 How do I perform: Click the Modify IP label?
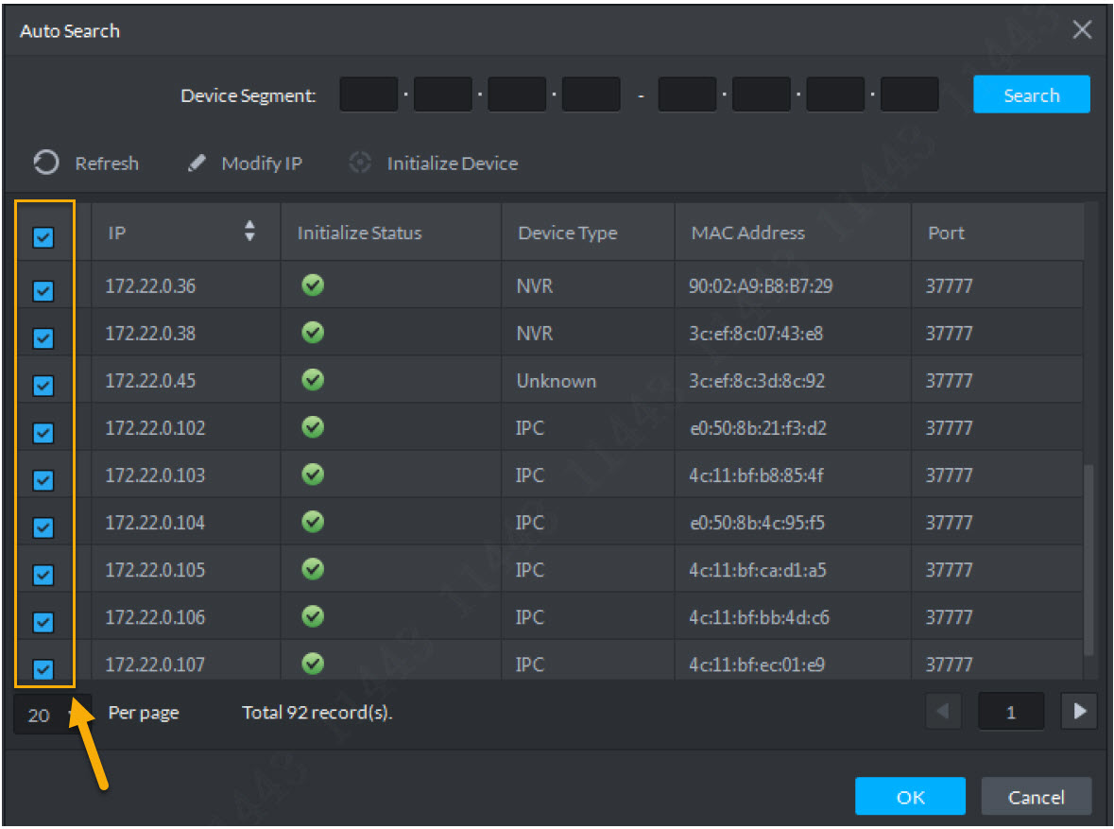click(x=262, y=164)
